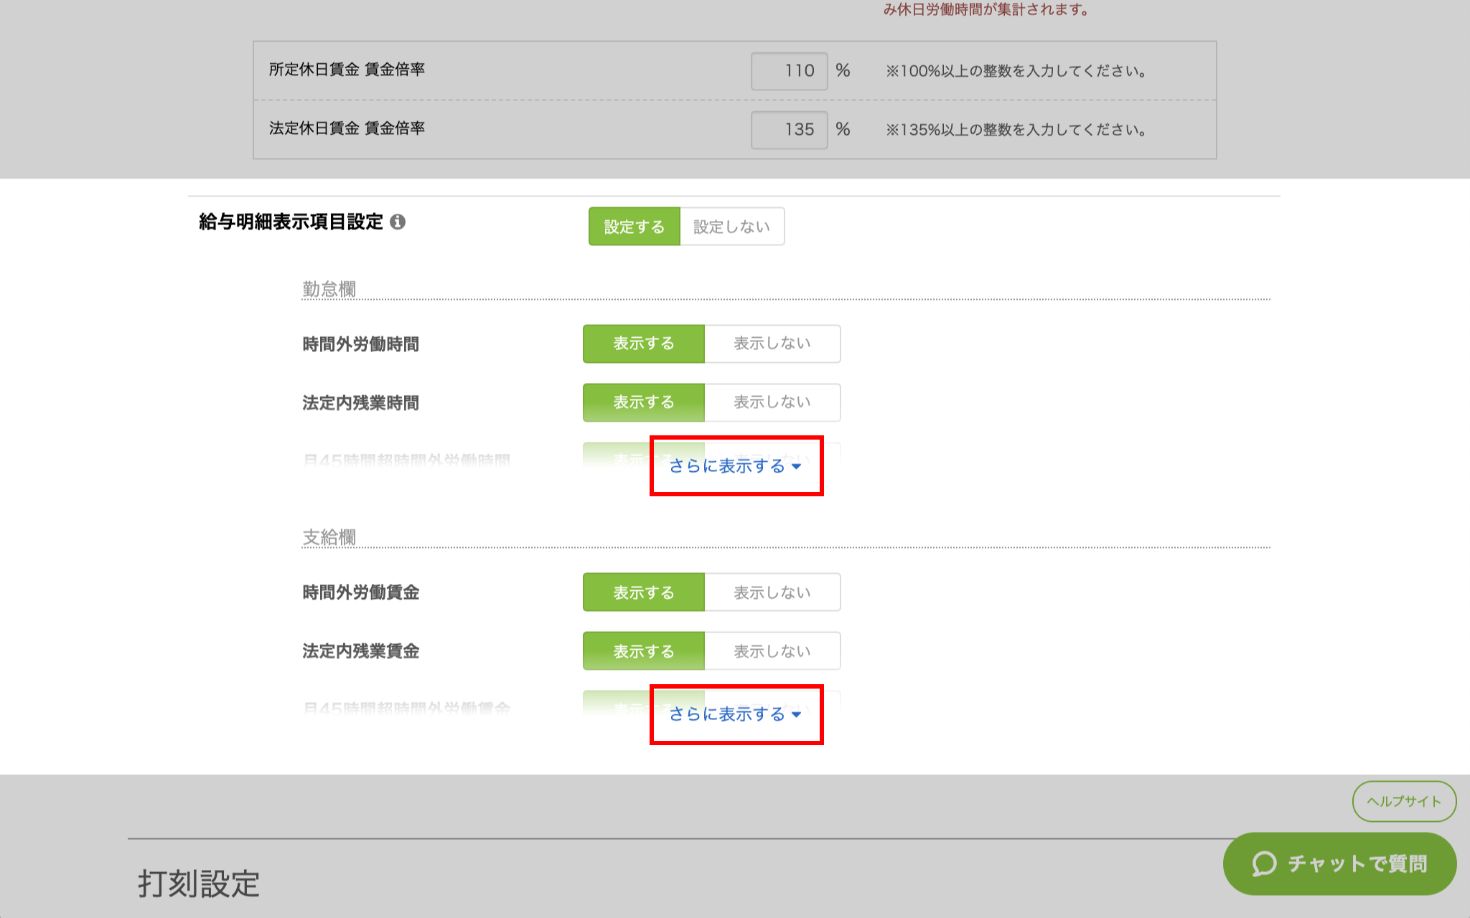Click arrow next to 勤怠欄 さらに表示する

pos(796,467)
